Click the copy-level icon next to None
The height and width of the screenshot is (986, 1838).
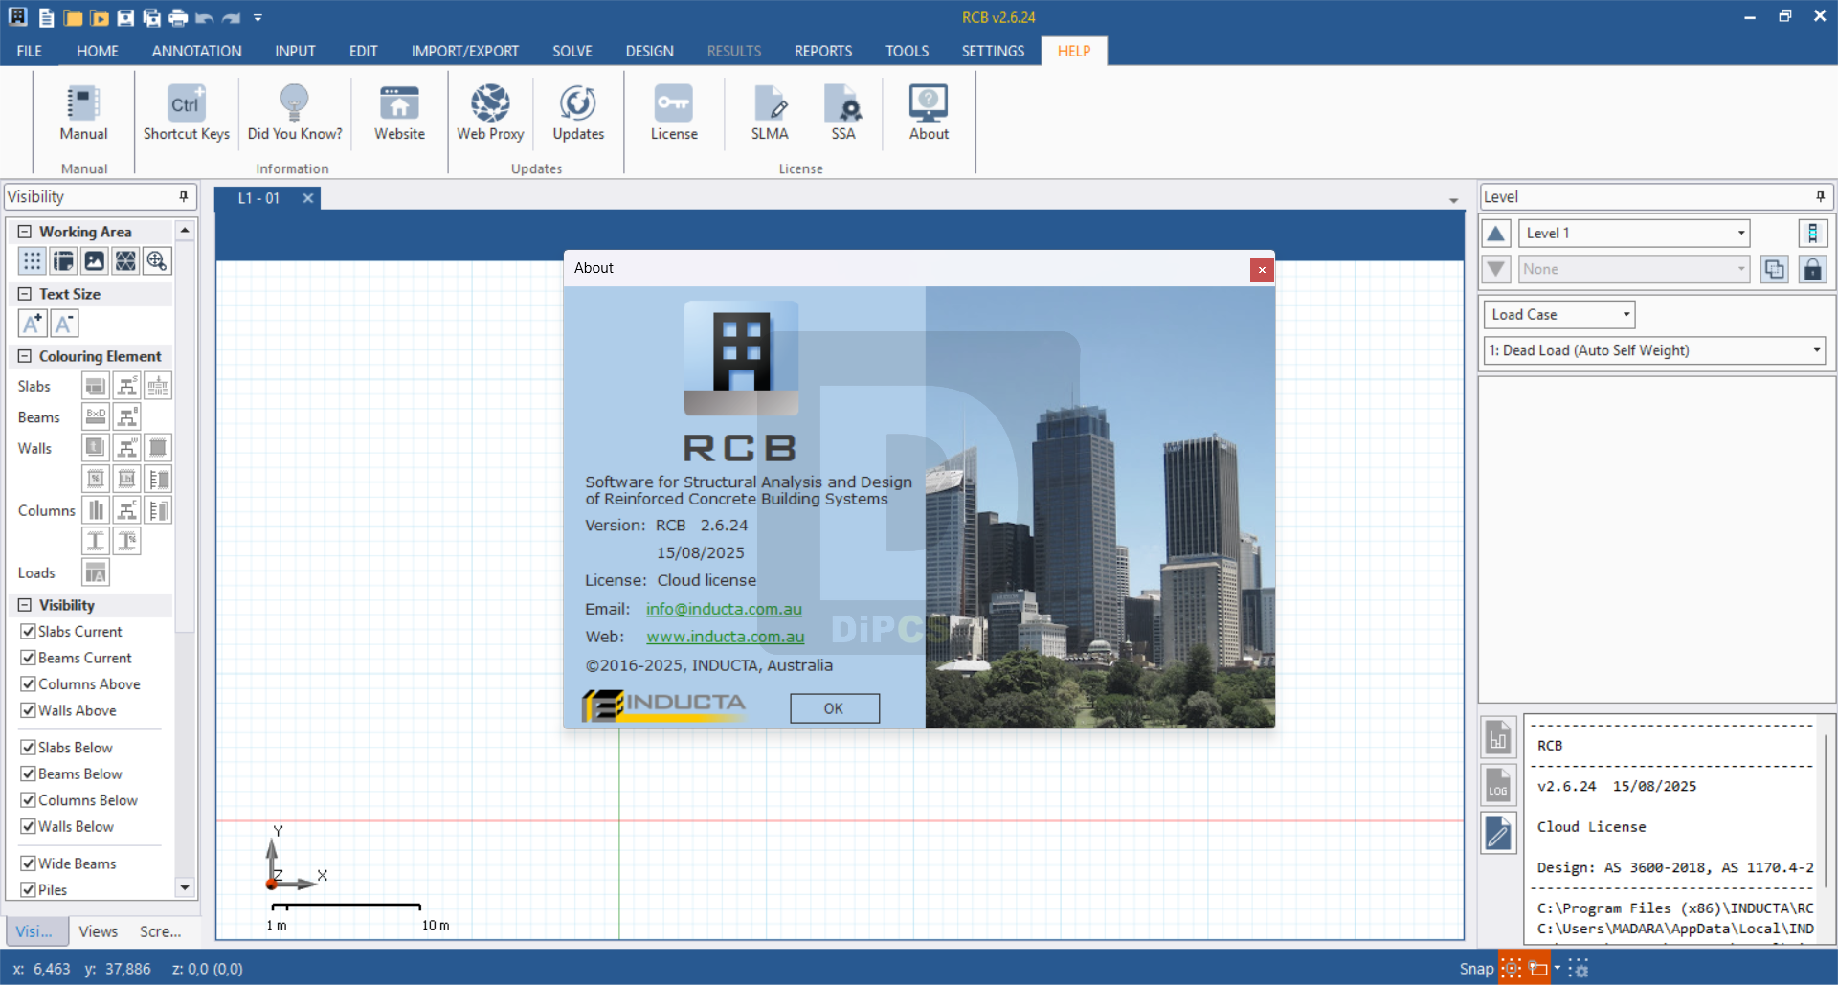[1774, 269]
